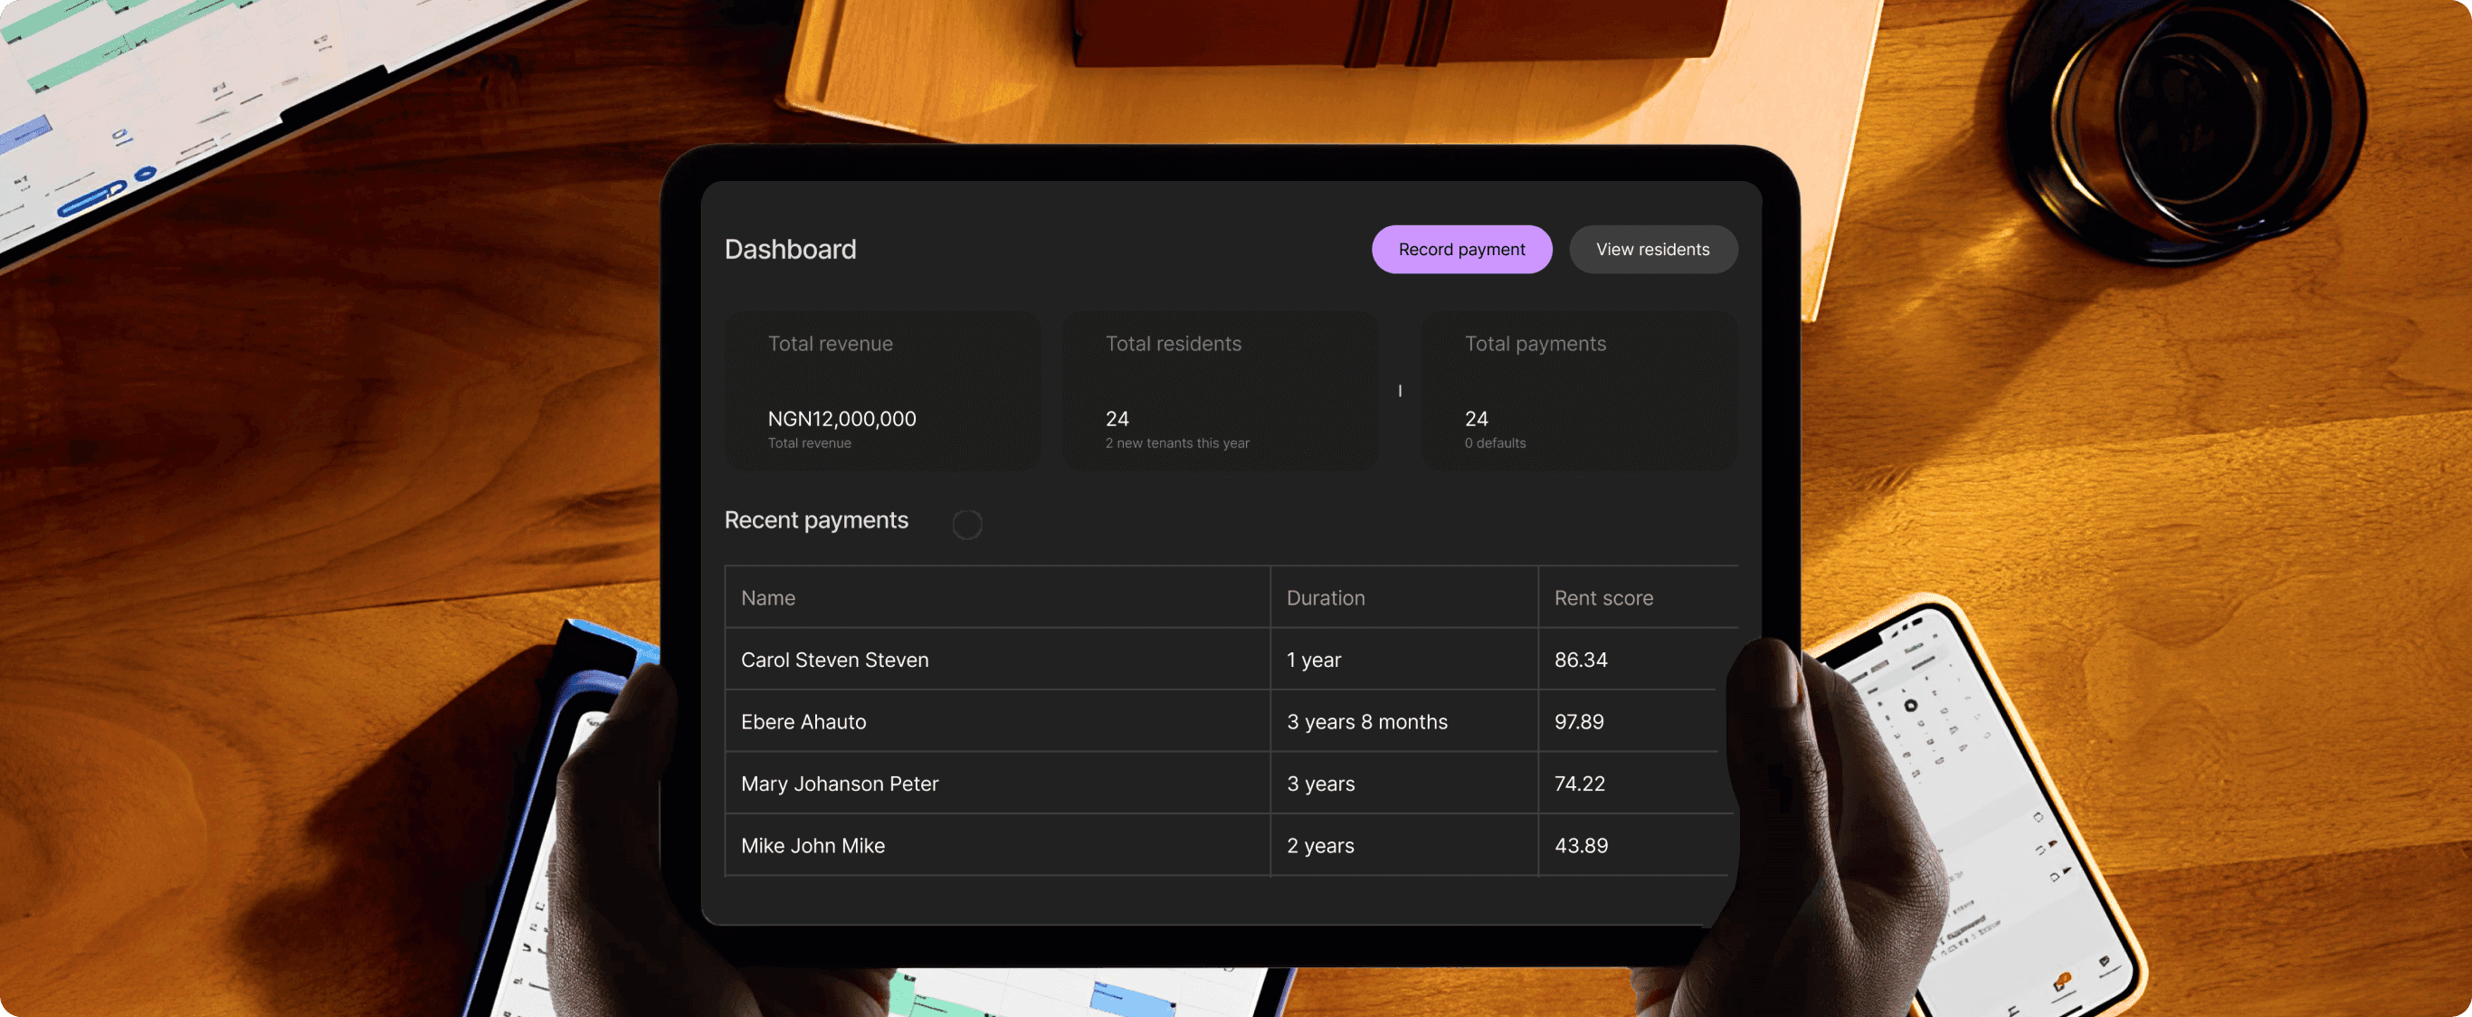The height and width of the screenshot is (1017, 2472).
Task: Select the 3 years 8 months duration
Action: point(1365,721)
